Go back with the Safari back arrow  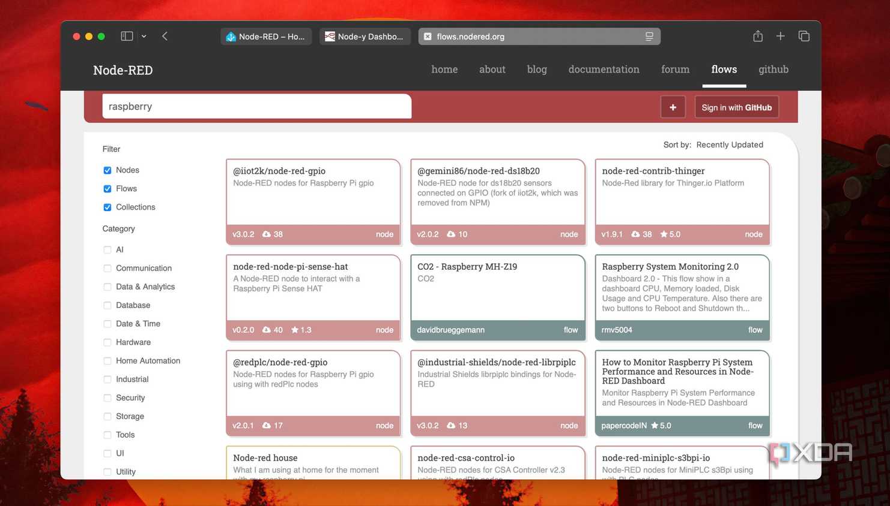pyautogui.click(x=165, y=36)
